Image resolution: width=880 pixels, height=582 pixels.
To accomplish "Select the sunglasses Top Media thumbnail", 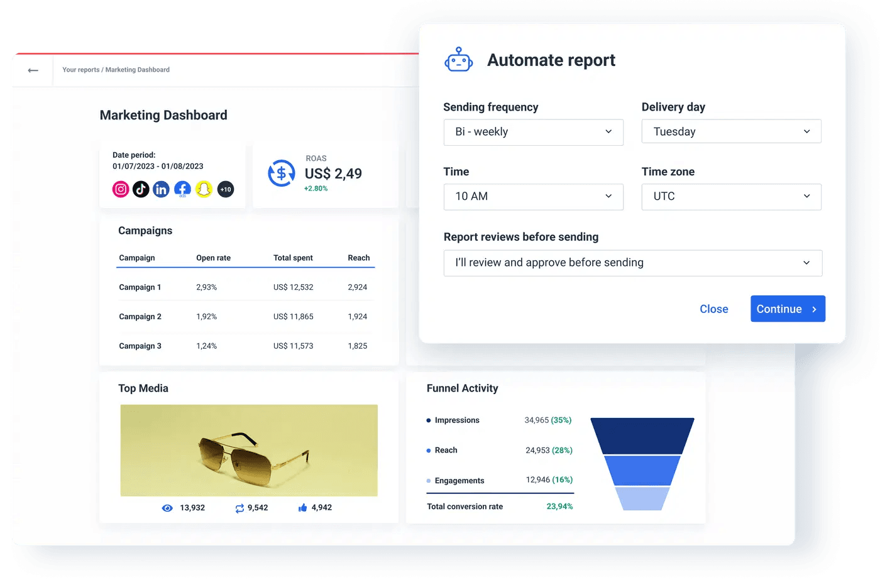I will 249,450.
